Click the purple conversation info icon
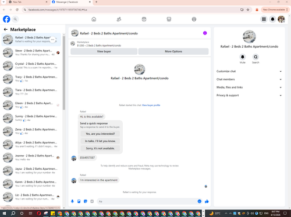Viewport: 291px width, 217px height. (x=205, y=33)
